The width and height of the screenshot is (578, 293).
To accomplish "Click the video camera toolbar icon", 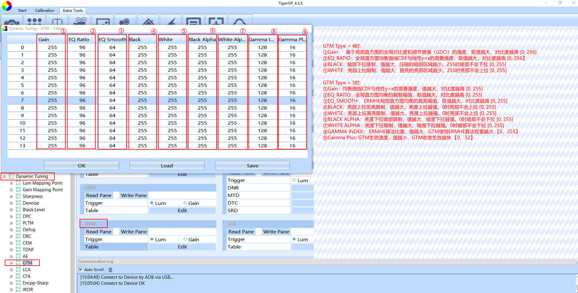I will coord(80,21).
